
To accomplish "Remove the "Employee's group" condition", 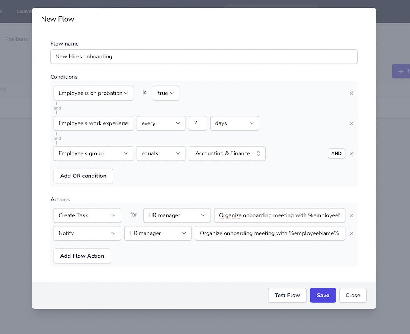I will click(351, 153).
